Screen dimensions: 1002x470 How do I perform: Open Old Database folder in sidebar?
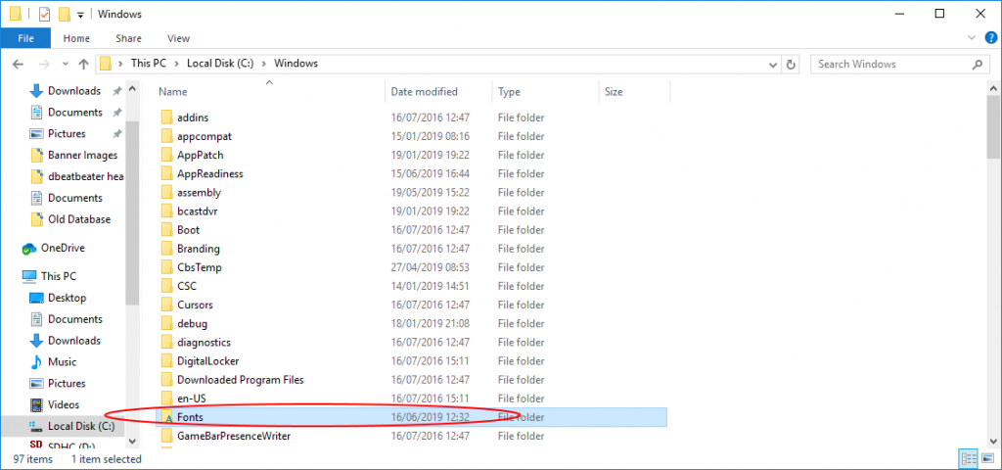click(79, 219)
